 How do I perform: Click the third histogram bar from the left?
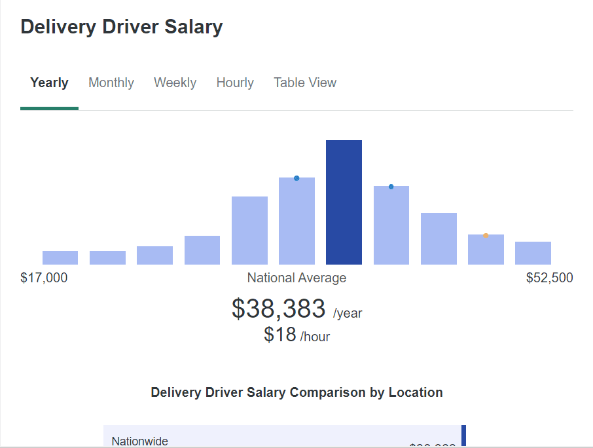154,255
